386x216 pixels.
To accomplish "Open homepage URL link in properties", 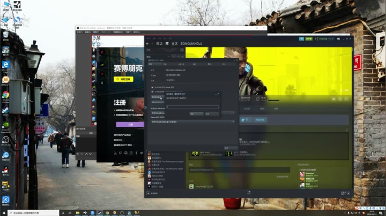I will [175, 70].
